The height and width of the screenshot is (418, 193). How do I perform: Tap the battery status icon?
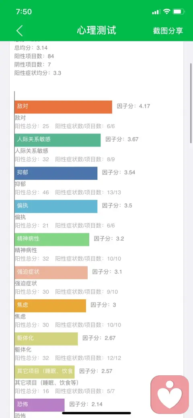pos(179,11)
